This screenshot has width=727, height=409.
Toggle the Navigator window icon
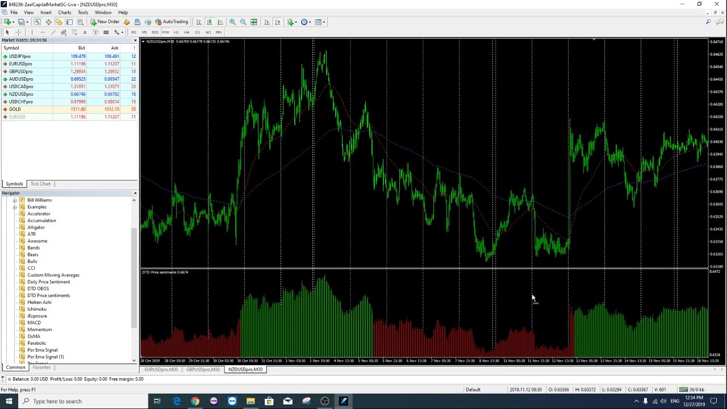pyautogui.click(x=59, y=22)
